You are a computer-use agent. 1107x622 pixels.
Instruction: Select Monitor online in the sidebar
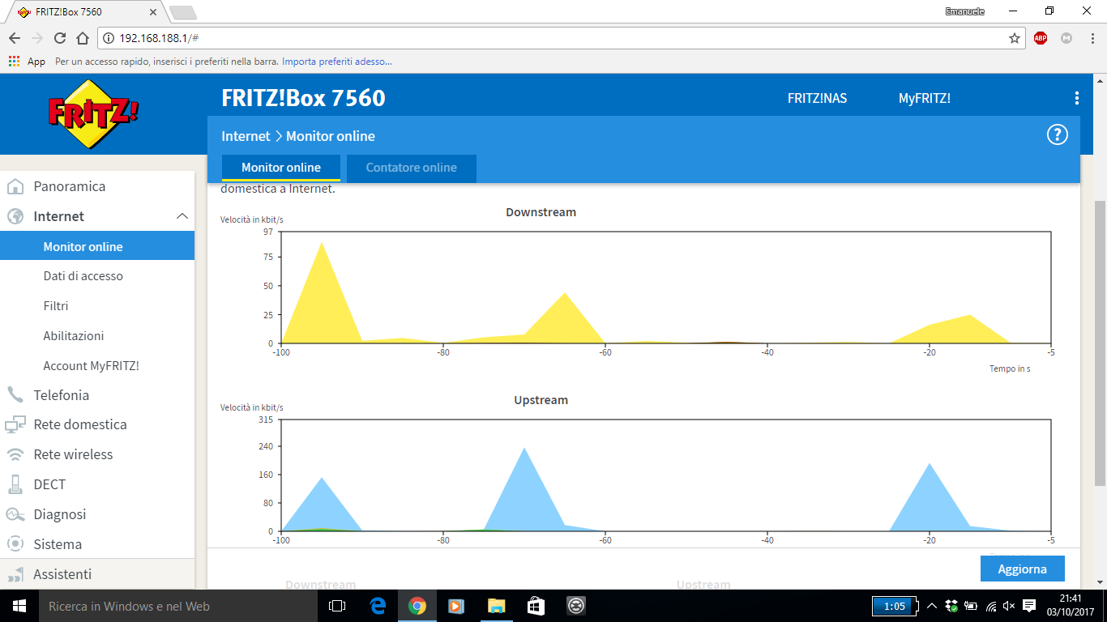97,246
